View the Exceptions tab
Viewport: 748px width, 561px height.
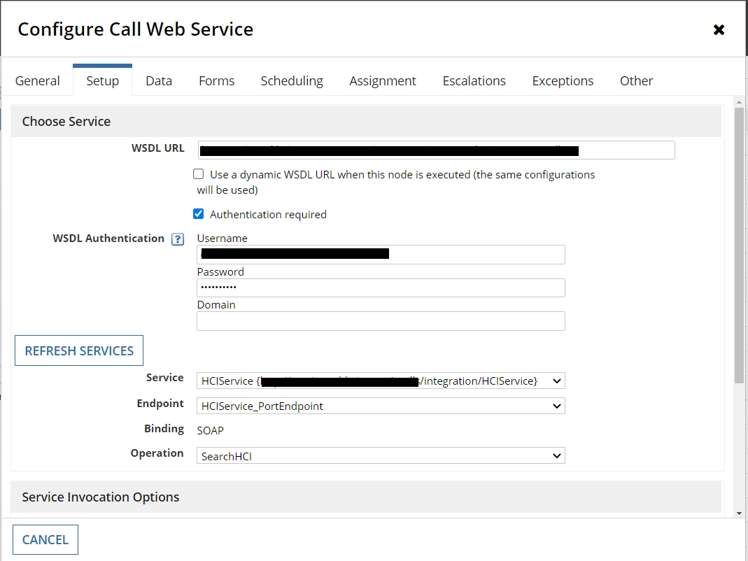coord(563,80)
